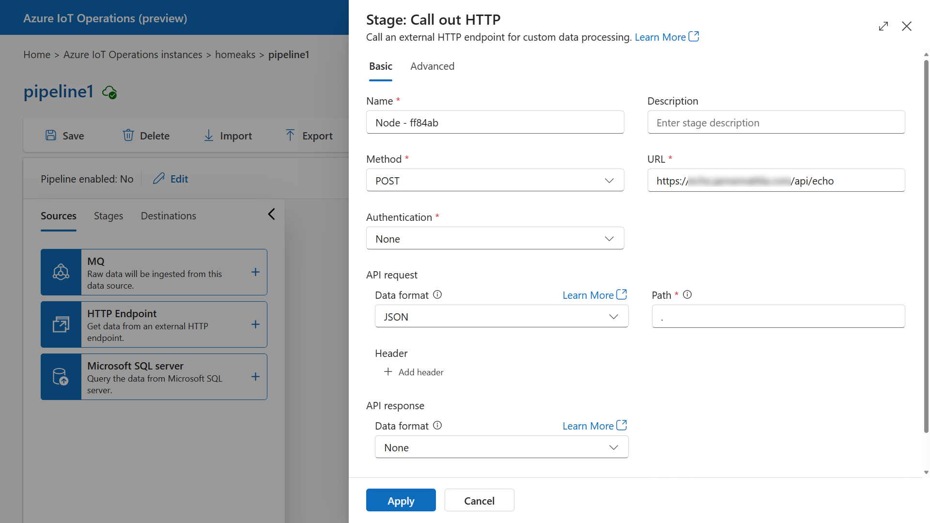Expand the stage panel to full screen
Viewport: 930px width, 523px height.
[x=883, y=26]
